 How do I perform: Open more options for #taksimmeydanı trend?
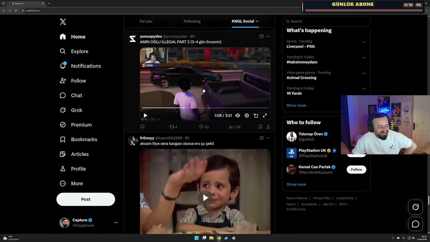coord(364,58)
